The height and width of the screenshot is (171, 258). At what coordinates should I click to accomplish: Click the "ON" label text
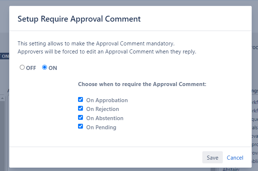(53, 68)
